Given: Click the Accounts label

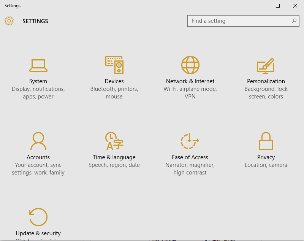Looking at the screenshot, I should click(38, 157).
